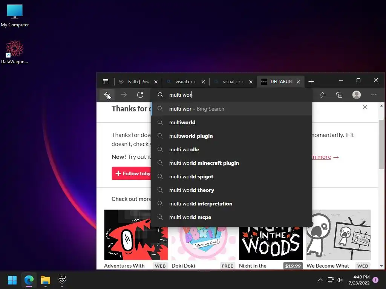The height and width of the screenshot is (289, 386).
Task: Dismiss the Thanks banner with its X
Action: click(x=365, y=107)
